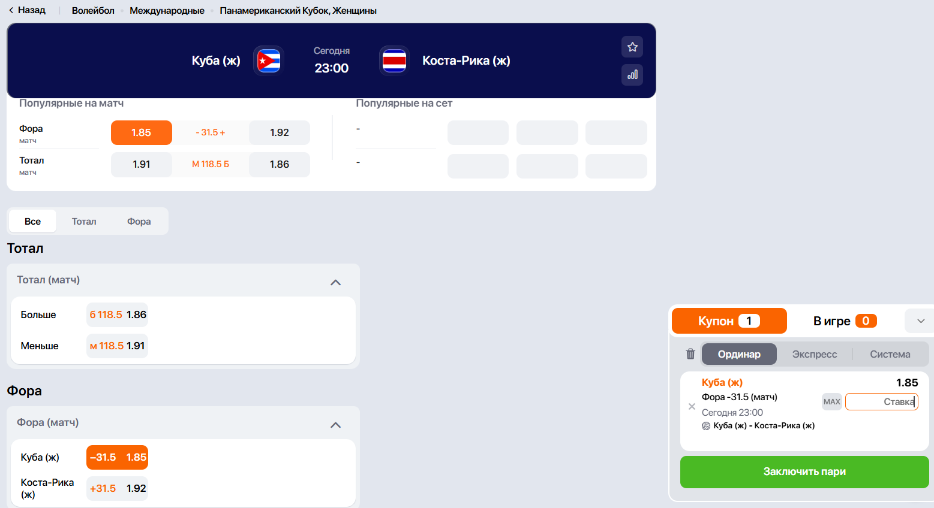Screen dimensions: 934x508
Task: Click volleyball icon in coupon match line
Action: point(706,426)
